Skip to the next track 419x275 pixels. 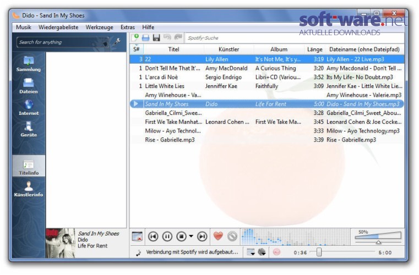click(202, 237)
